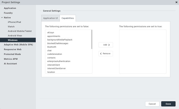Select the Foundry settings category
The width and height of the screenshot is (179, 109).
click(x=8, y=13)
